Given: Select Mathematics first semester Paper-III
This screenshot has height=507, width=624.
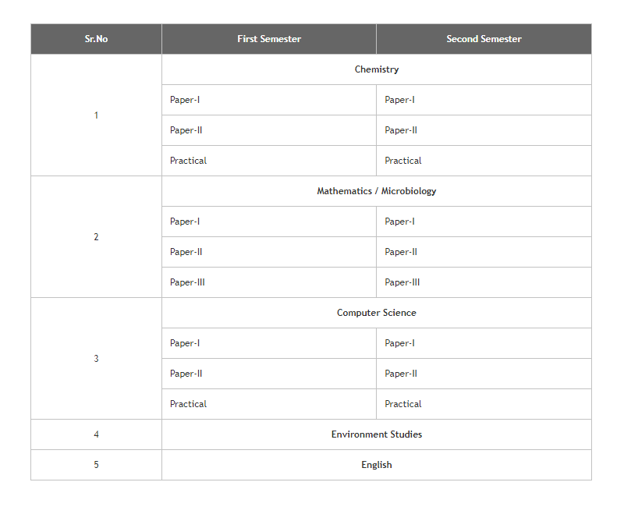Looking at the screenshot, I should click(x=187, y=282).
